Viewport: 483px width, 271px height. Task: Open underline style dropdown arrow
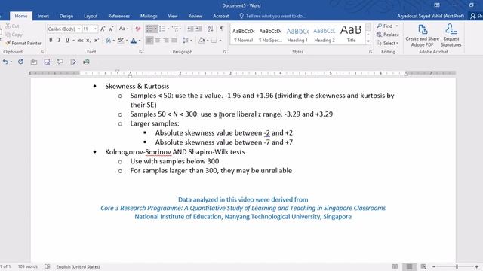73,40
